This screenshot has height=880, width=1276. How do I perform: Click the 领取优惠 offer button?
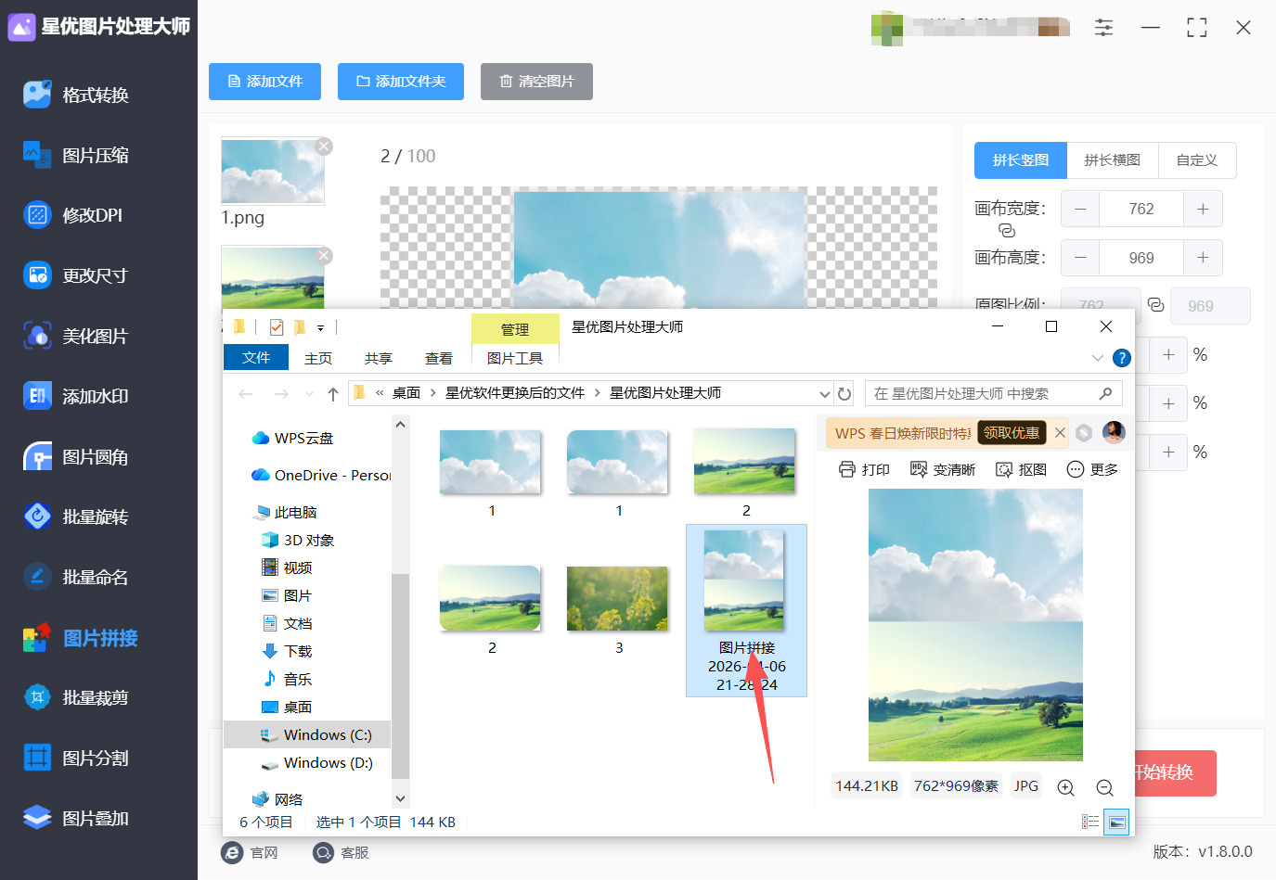(x=1012, y=433)
